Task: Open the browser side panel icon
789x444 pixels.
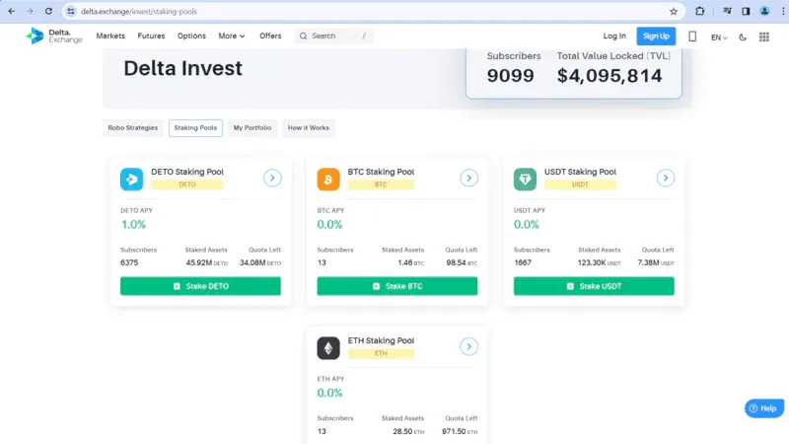Action: 746,11
